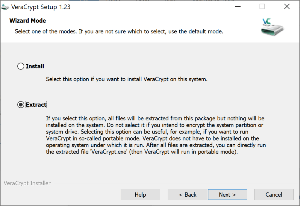Click the VeraCrypt Setup 1.23 title text

41,7
